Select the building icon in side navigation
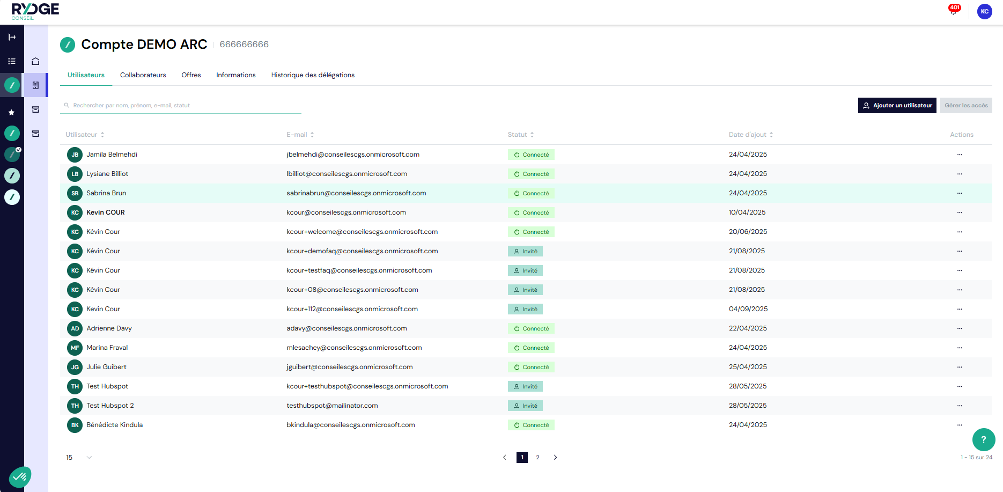Image resolution: width=1003 pixels, height=492 pixels. (x=35, y=85)
